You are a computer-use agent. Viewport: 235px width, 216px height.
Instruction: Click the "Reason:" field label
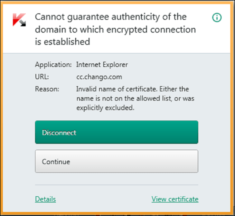pyautogui.click(x=47, y=89)
